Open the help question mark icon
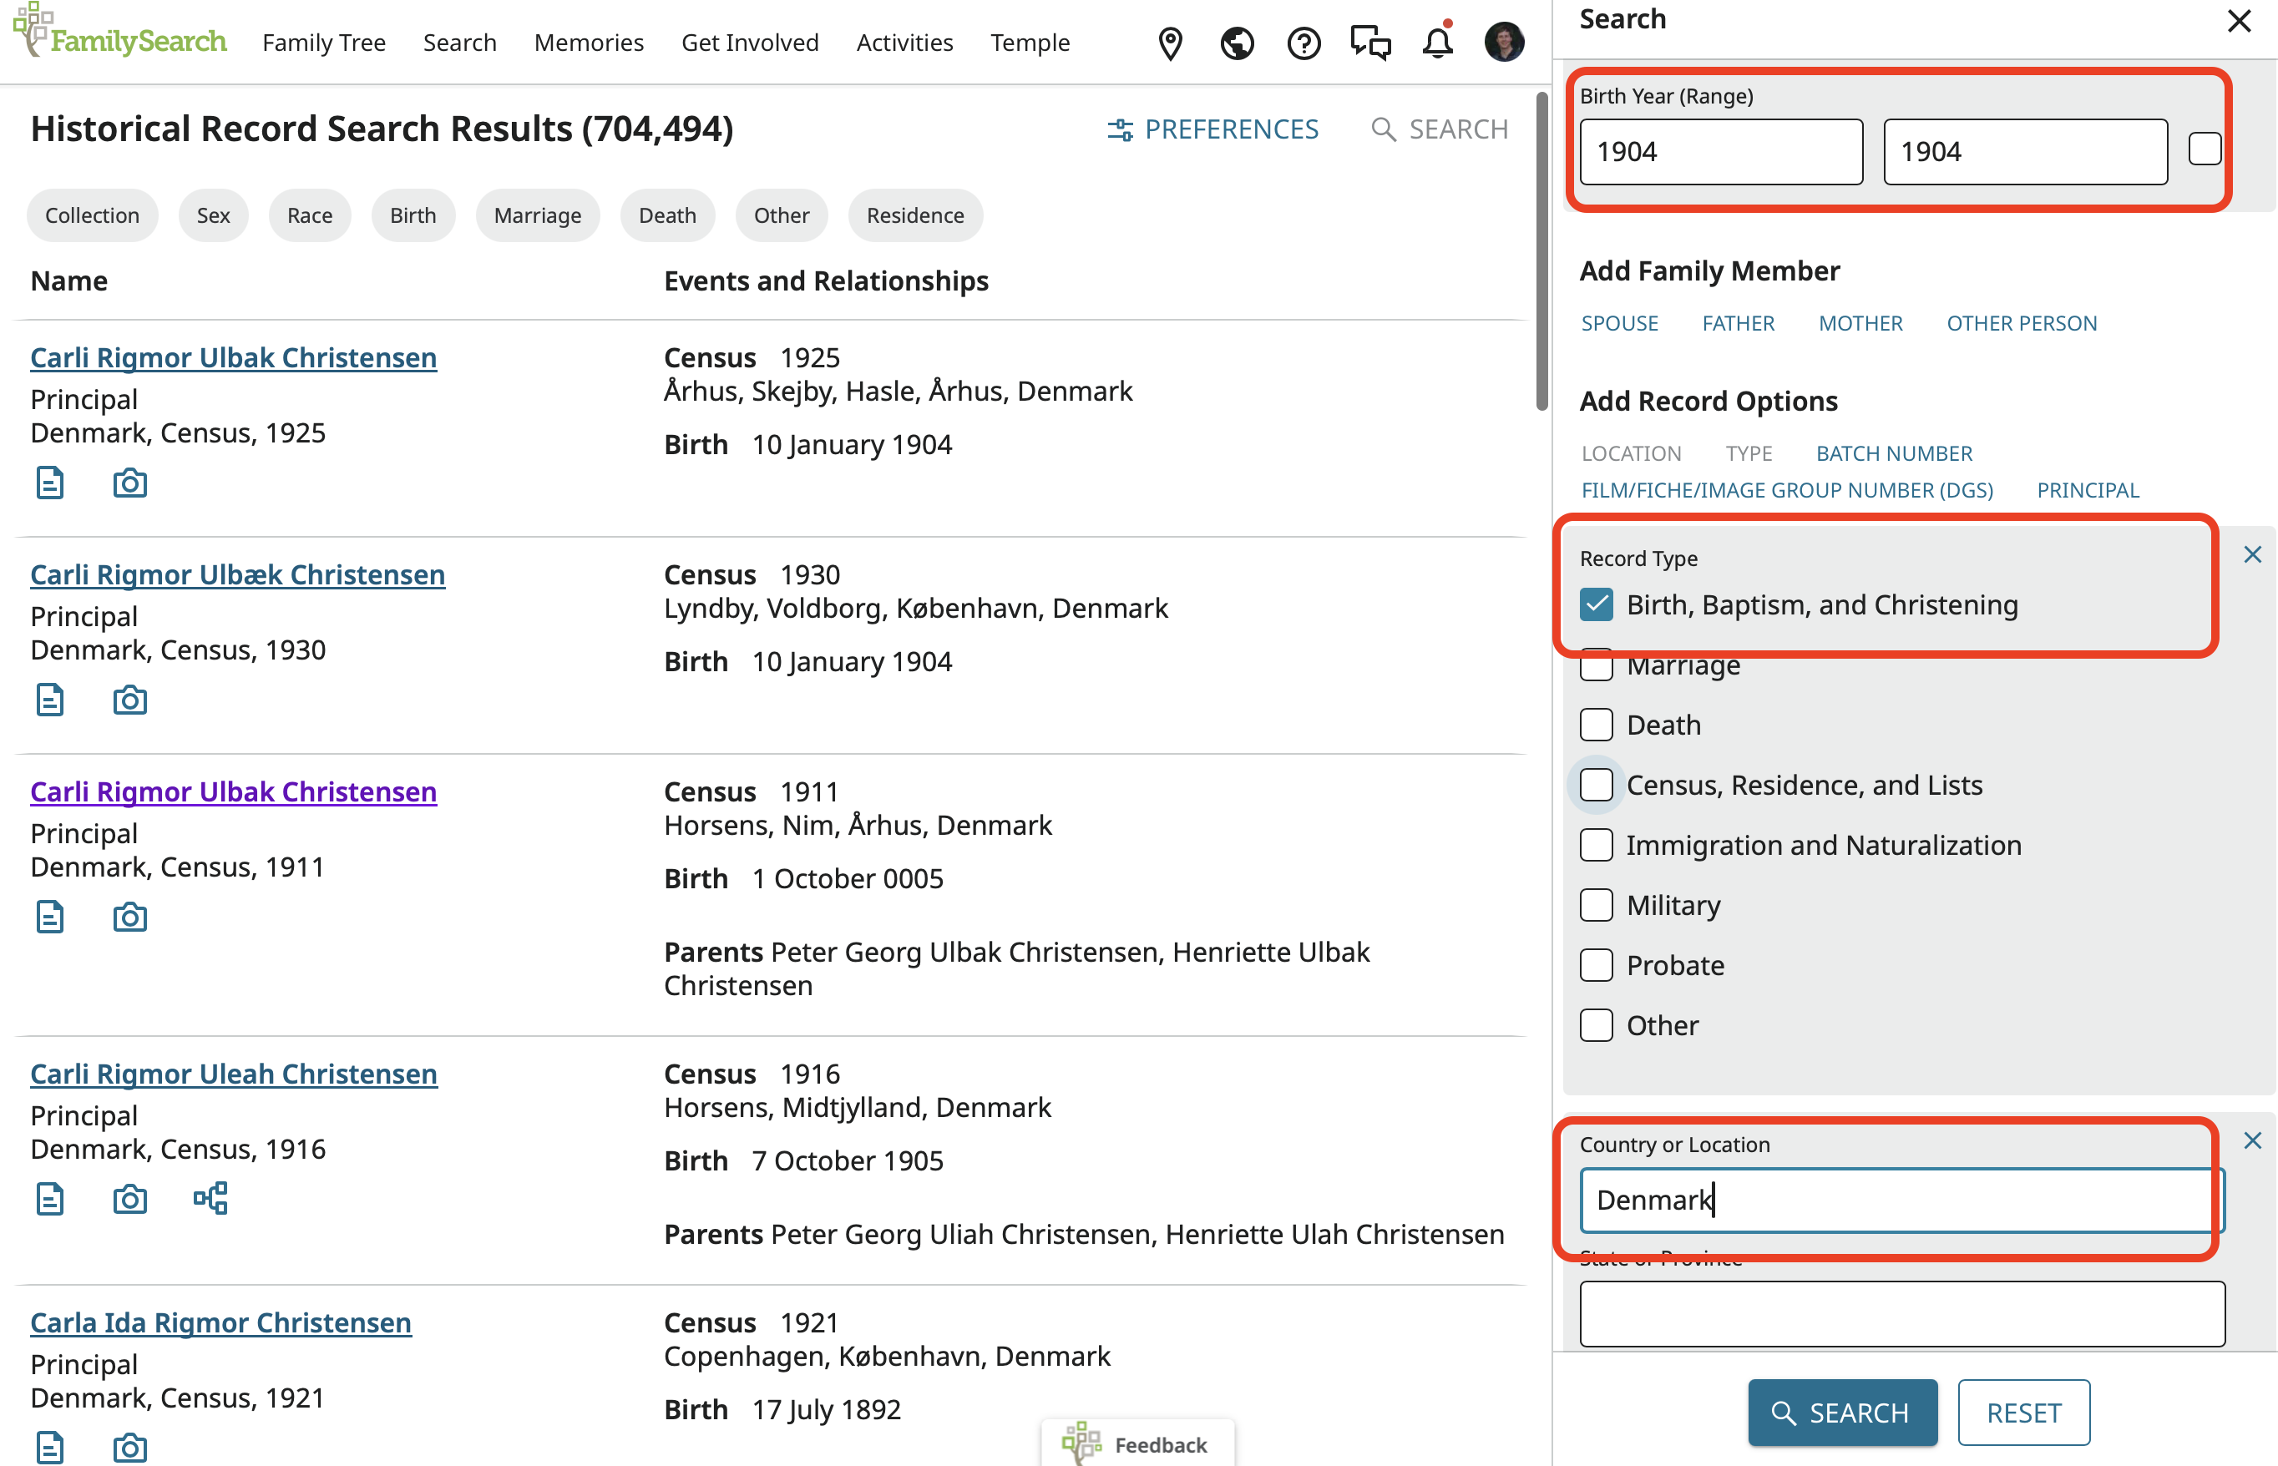 click(1304, 43)
